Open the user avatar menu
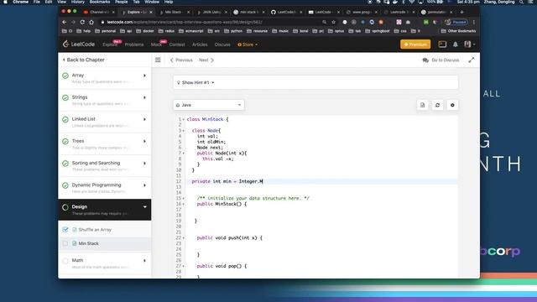Viewport: 537px width, 302px height. tap(469, 44)
